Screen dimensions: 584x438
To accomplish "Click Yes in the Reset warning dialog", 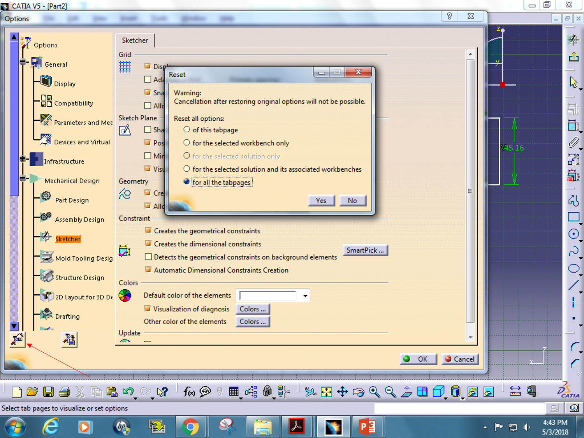I will click(321, 200).
